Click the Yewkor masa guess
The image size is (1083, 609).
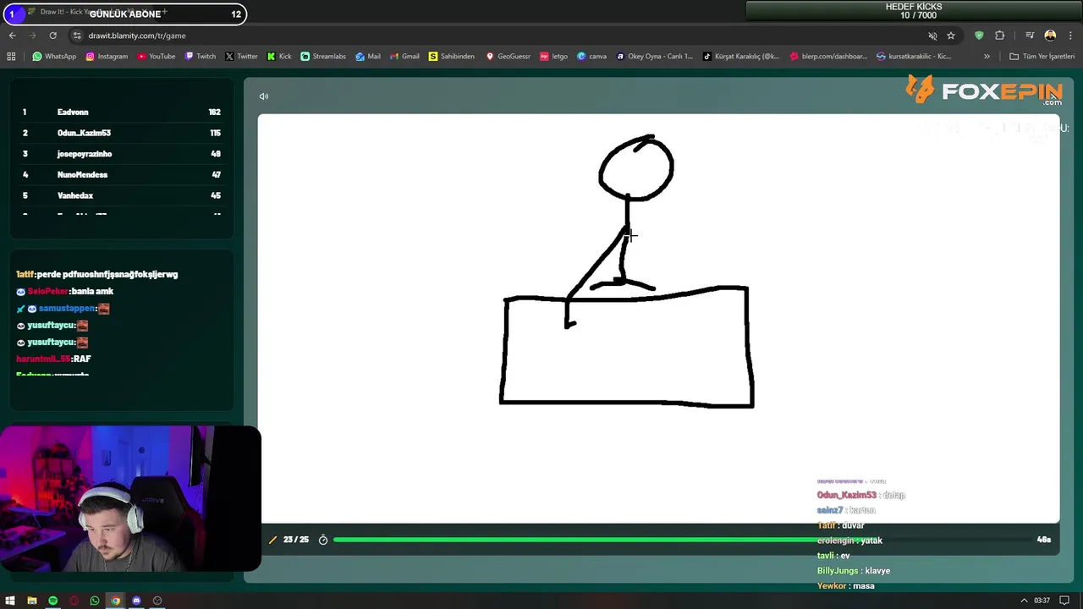(846, 586)
